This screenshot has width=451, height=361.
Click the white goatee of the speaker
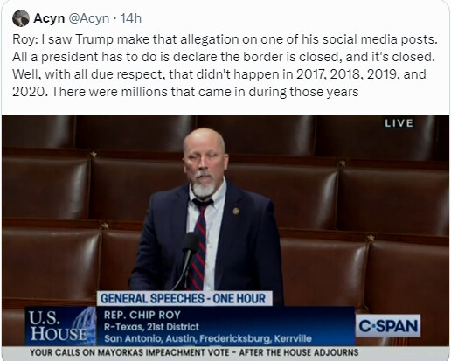(x=205, y=186)
